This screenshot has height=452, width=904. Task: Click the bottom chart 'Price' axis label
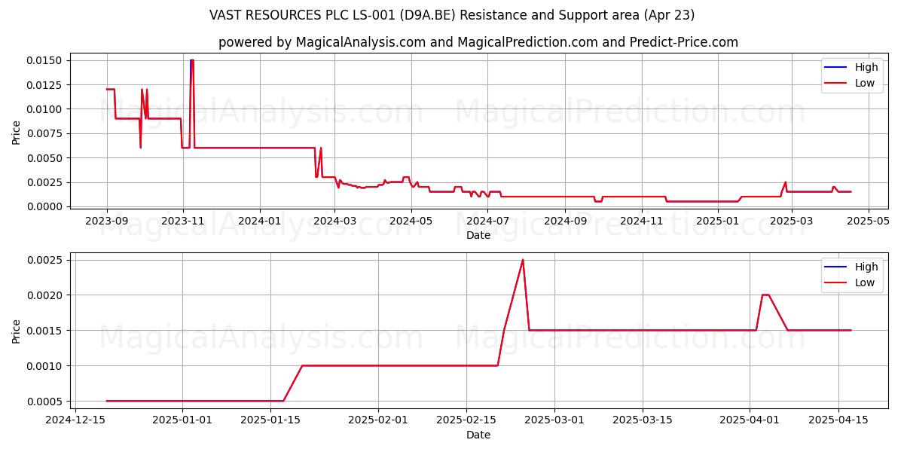tap(17, 331)
